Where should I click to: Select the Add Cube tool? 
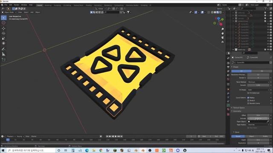tap(3, 60)
